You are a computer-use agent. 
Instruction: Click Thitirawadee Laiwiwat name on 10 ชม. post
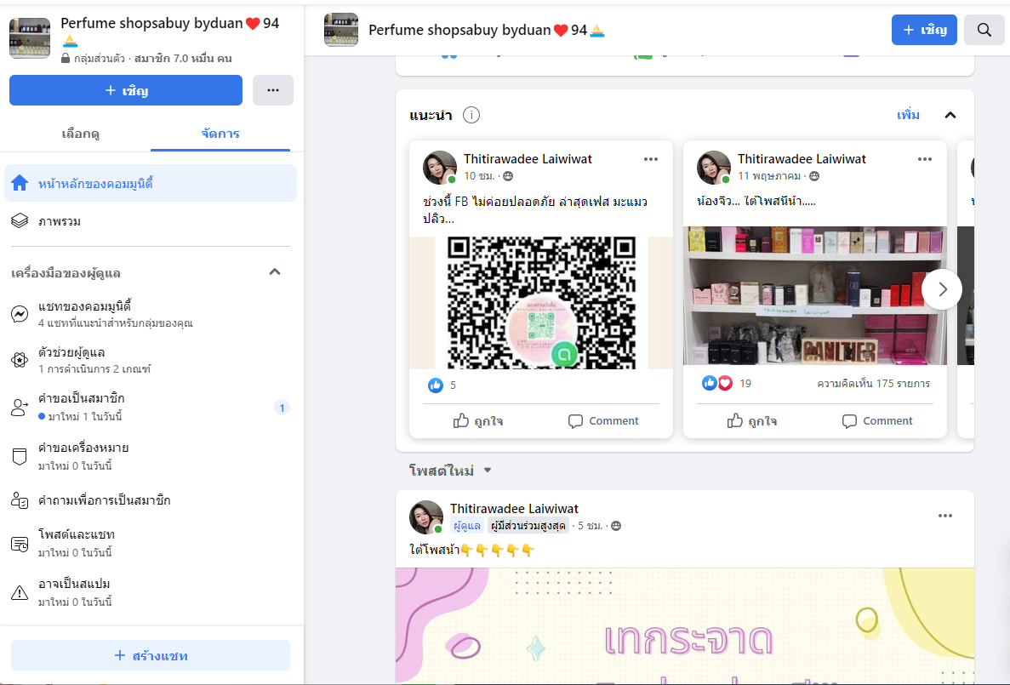(x=528, y=159)
